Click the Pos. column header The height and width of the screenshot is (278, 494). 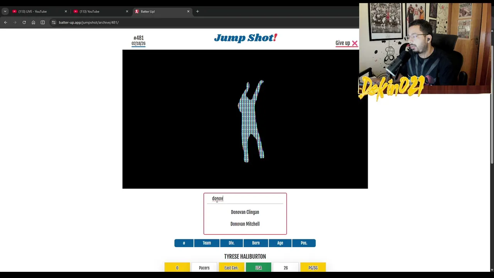(x=304, y=243)
